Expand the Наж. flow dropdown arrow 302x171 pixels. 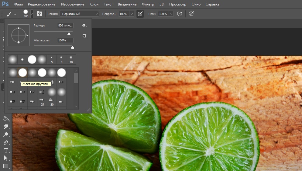pyautogui.click(x=171, y=14)
